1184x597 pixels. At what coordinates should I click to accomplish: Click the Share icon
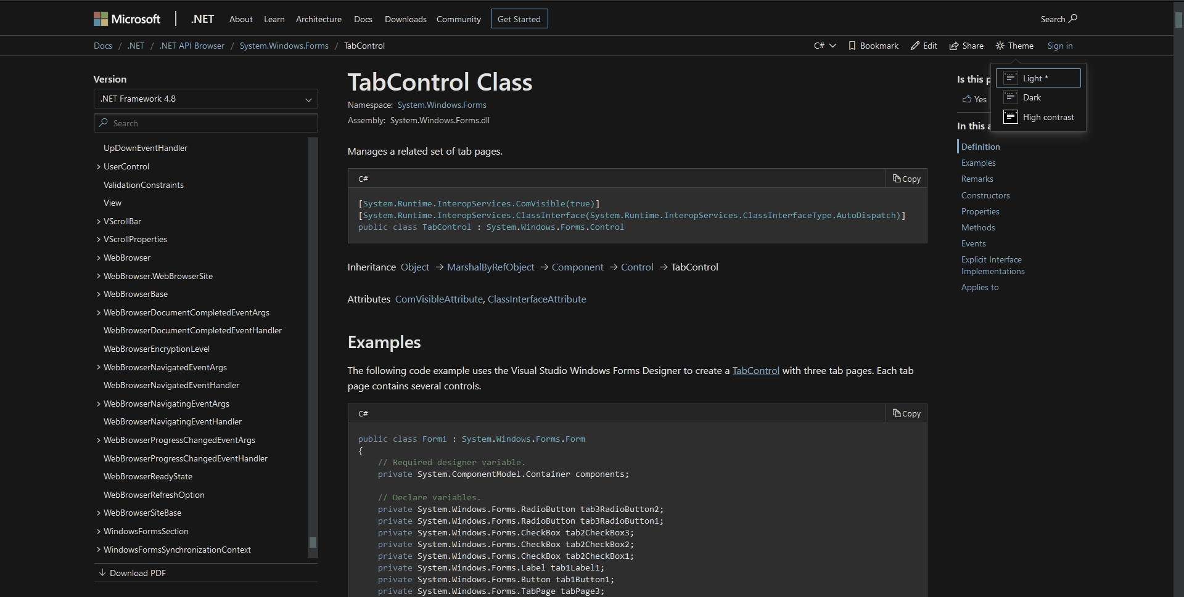pos(954,46)
